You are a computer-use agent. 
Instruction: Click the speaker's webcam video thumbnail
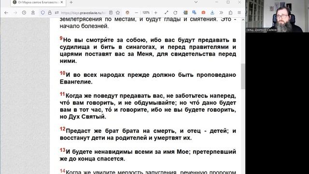tap(277, 16)
